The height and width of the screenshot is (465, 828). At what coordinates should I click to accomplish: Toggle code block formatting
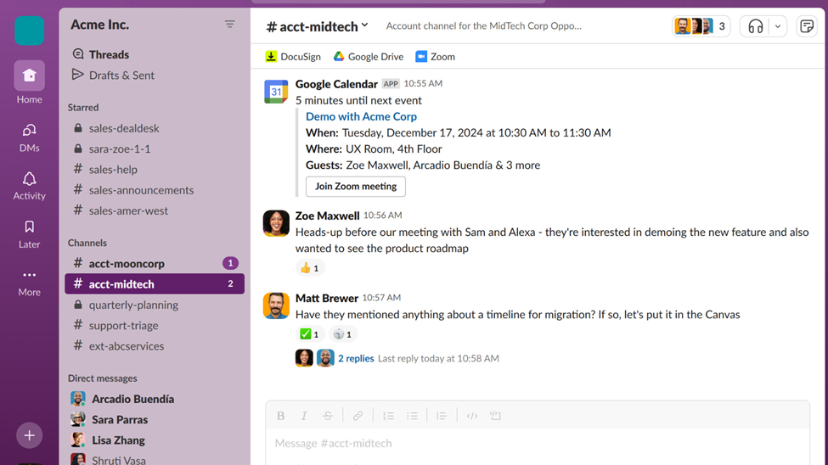tap(495, 416)
